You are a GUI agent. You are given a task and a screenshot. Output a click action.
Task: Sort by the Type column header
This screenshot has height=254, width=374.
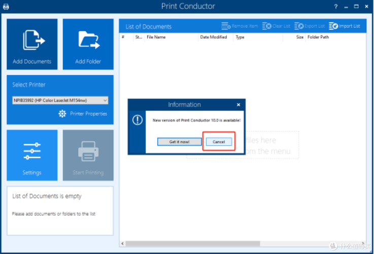click(x=258, y=37)
